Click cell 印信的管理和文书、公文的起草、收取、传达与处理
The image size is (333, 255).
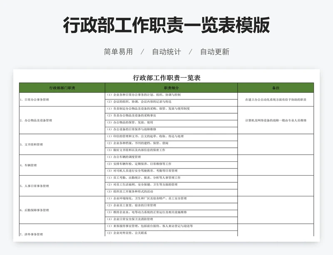click(171, 137)
